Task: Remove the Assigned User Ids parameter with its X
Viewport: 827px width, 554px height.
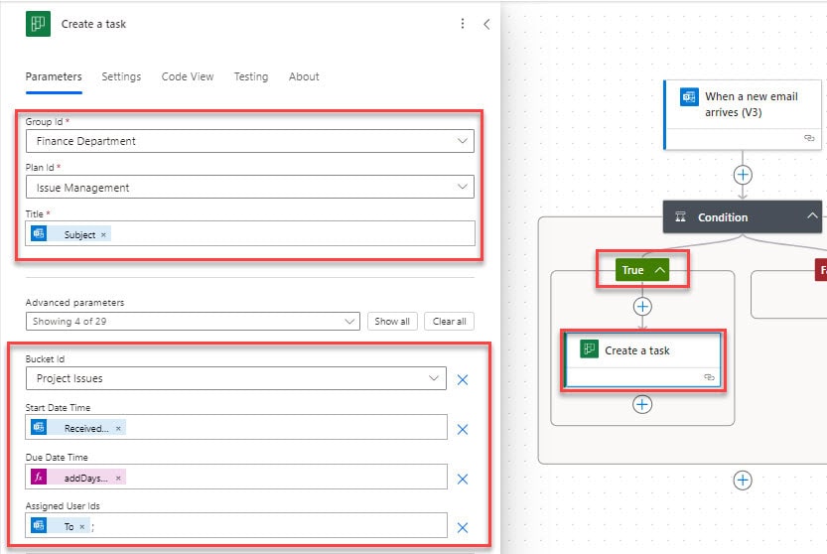Action: 463,527
